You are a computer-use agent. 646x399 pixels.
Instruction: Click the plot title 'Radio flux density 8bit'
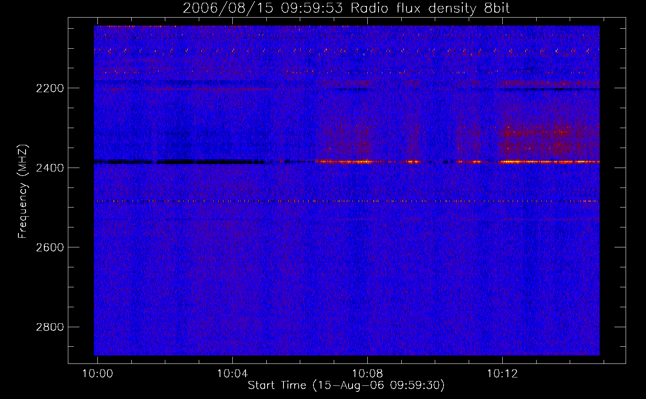pyautogui.click(x=430, y=8)
